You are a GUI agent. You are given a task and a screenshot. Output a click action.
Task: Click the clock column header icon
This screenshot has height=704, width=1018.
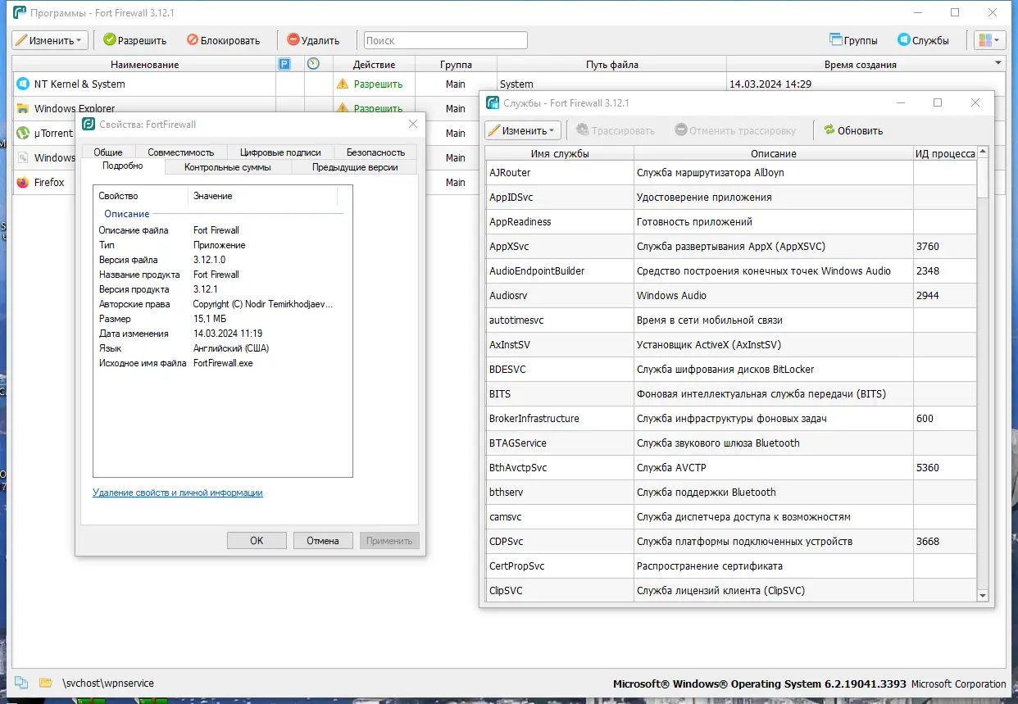[314, 64]
